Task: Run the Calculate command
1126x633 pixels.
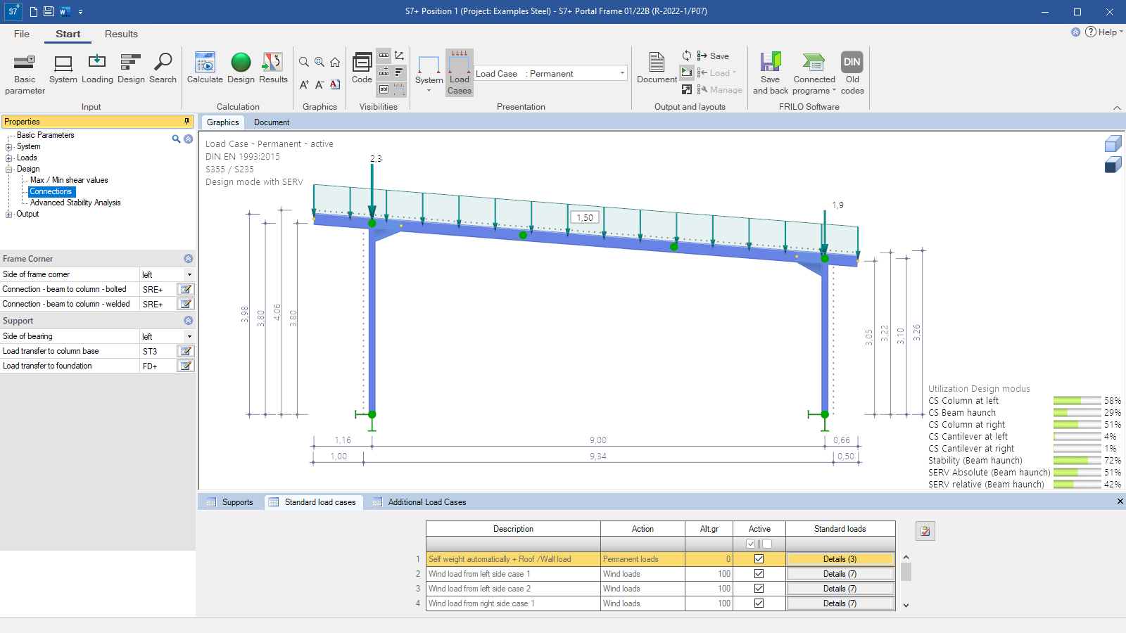Action: (x=205, y=69)
